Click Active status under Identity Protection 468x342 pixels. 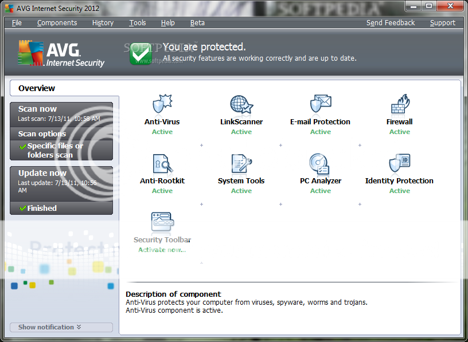pos(399,191)
